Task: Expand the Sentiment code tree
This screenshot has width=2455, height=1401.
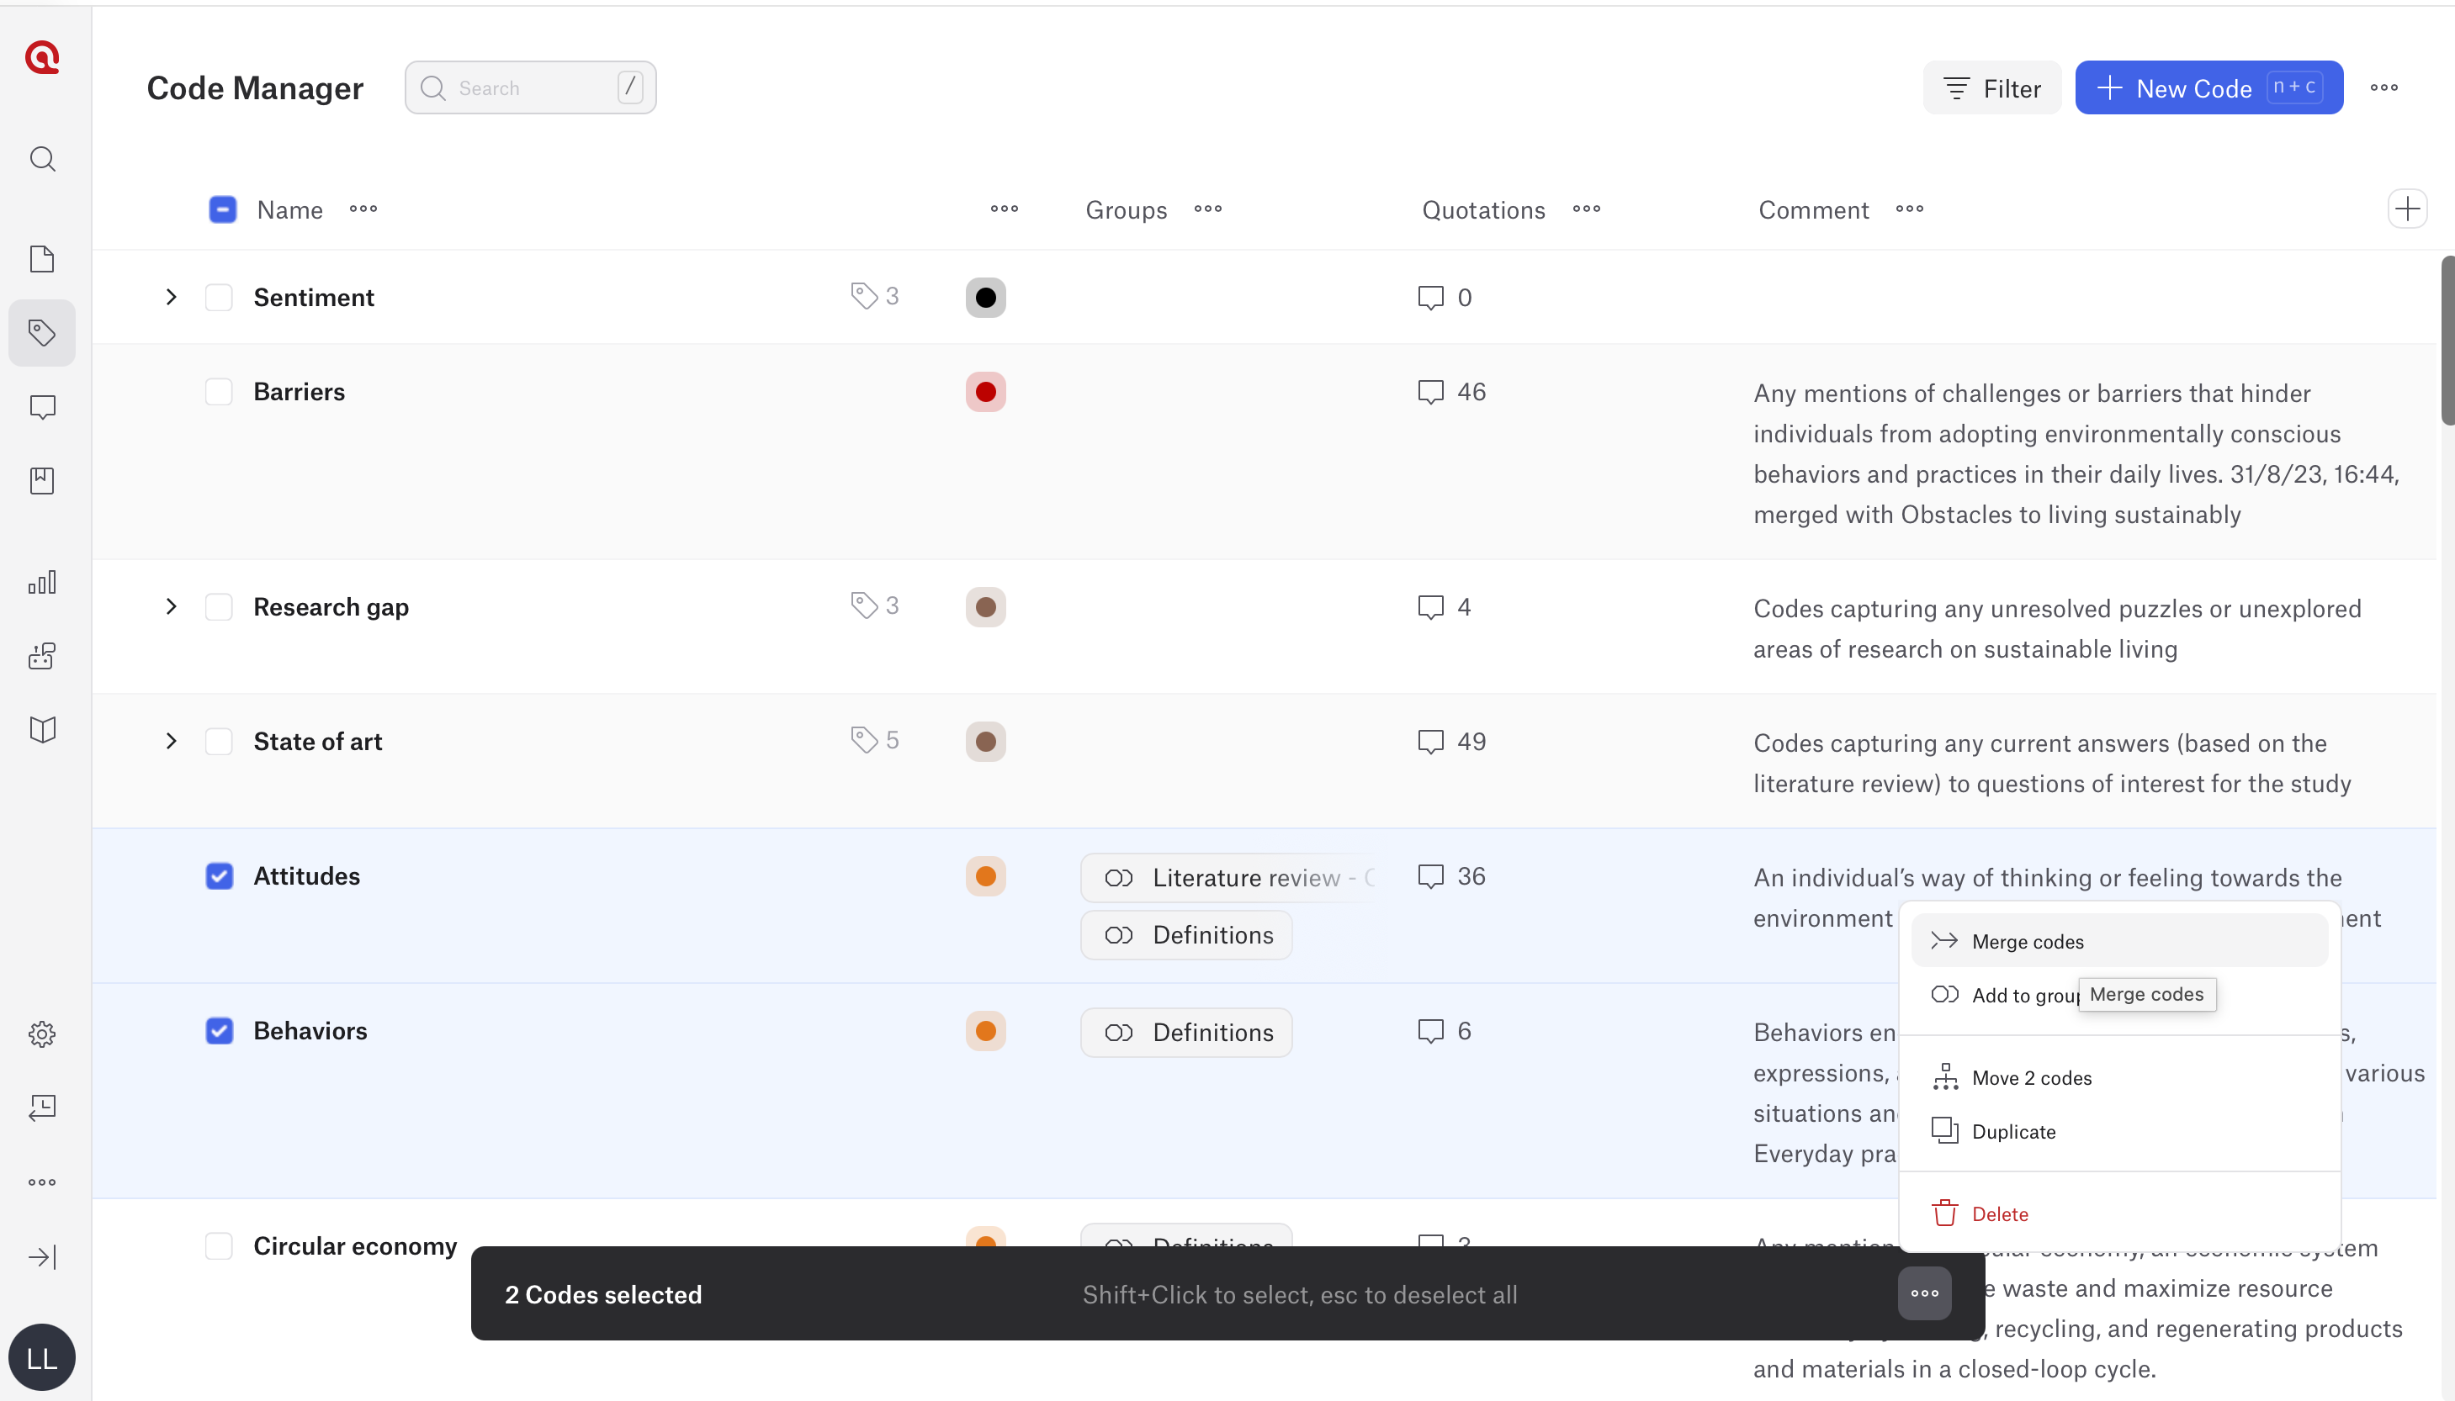Action: click(172, 298)
